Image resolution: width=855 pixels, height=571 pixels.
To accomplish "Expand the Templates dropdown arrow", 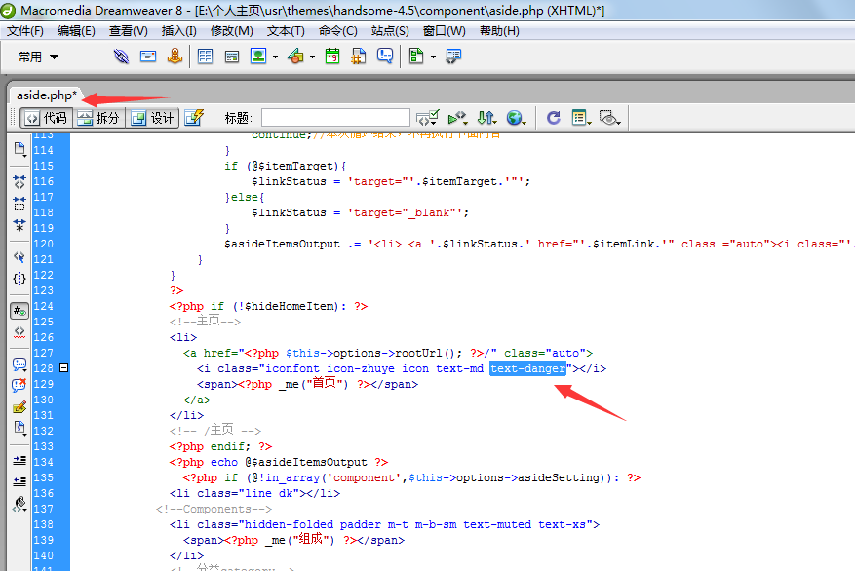I will click(x=433, y=57).
